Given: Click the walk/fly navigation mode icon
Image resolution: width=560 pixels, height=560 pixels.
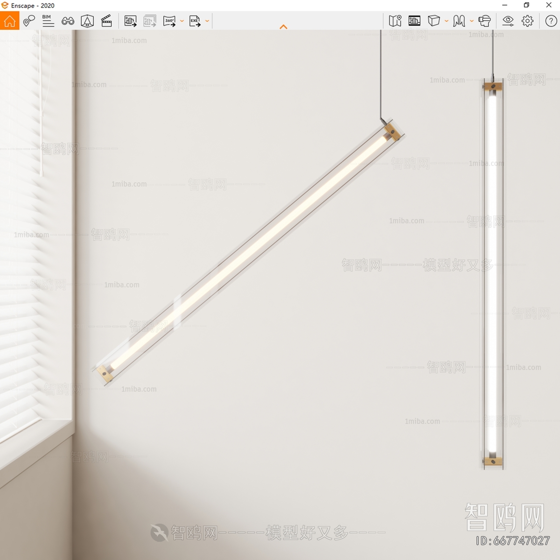Looking at the screenshot, I should (x=459, y=21).
